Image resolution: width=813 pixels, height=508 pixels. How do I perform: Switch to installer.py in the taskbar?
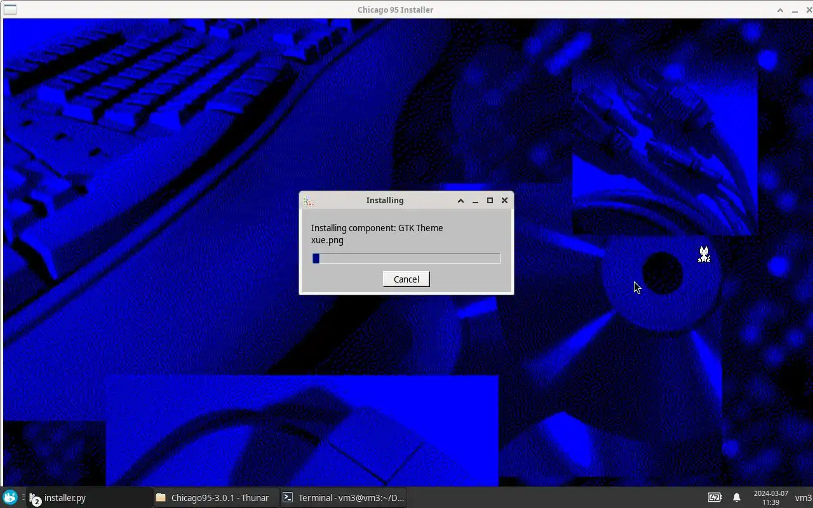coord(89,498)
